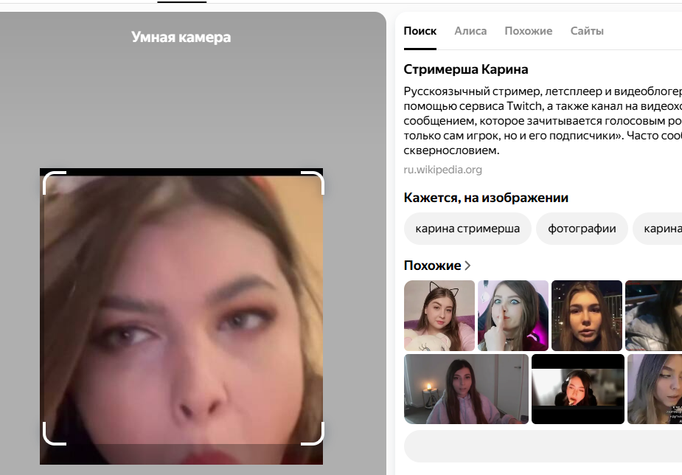Open similar thumbnail with finger-on-nose gesture

point(513,316)
